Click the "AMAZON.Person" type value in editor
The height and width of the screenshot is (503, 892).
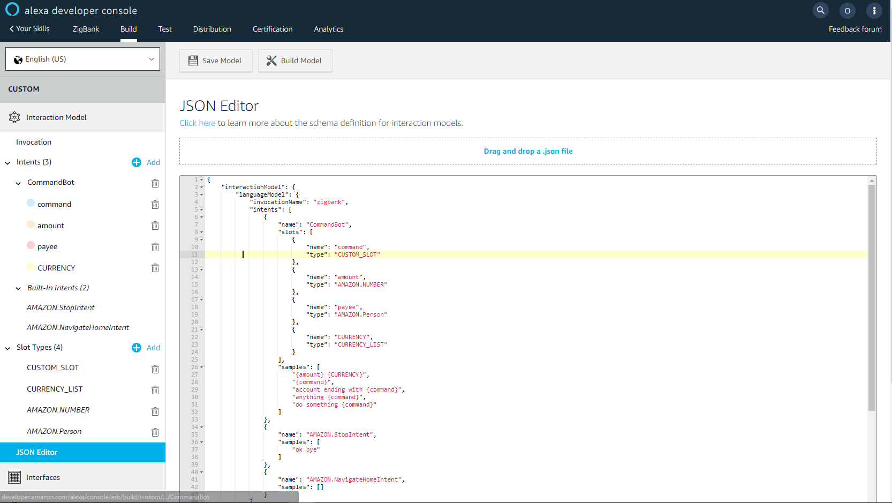[361, 315]
